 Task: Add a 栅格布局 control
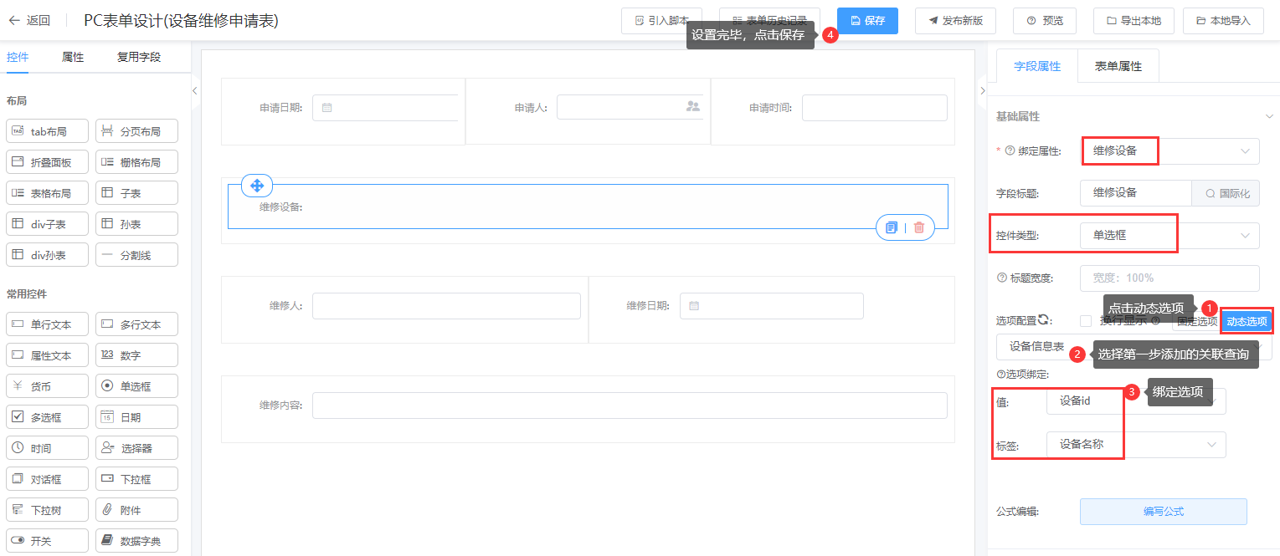[136, 162]
